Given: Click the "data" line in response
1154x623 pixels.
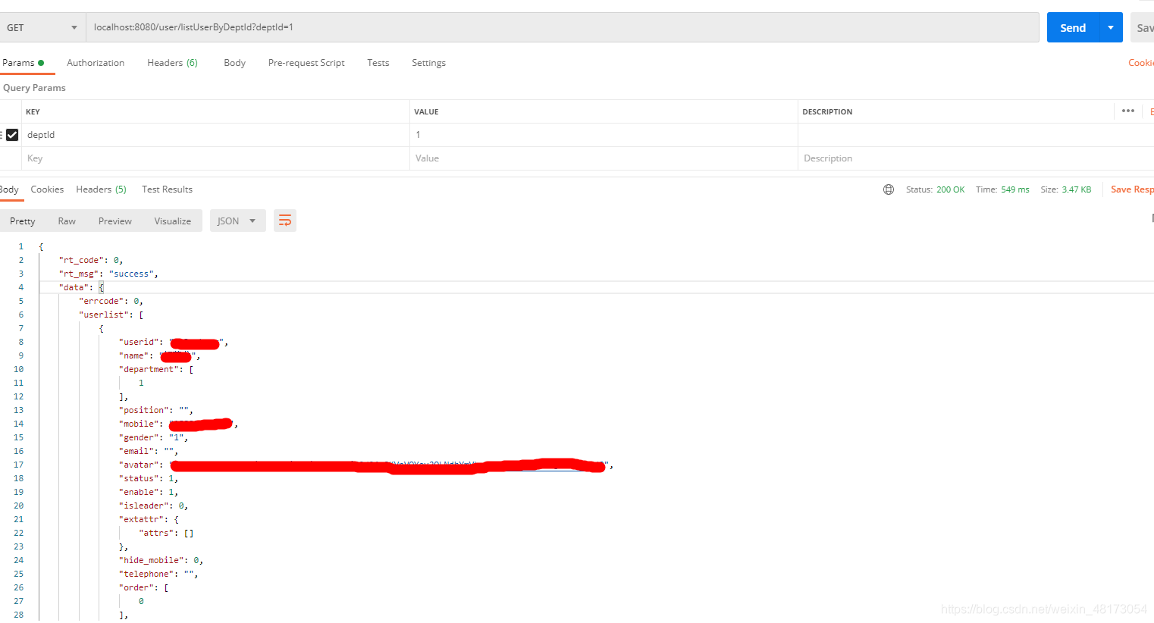Looking at the screenshot, I should pos(81,287).
